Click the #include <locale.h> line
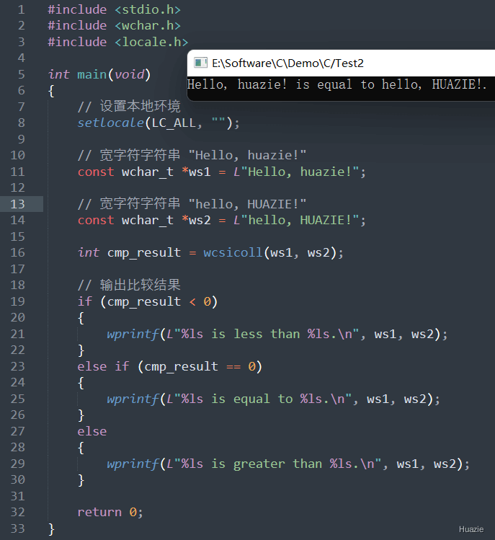The width and height of the screenshot is (495, 540). pos(118,42)
